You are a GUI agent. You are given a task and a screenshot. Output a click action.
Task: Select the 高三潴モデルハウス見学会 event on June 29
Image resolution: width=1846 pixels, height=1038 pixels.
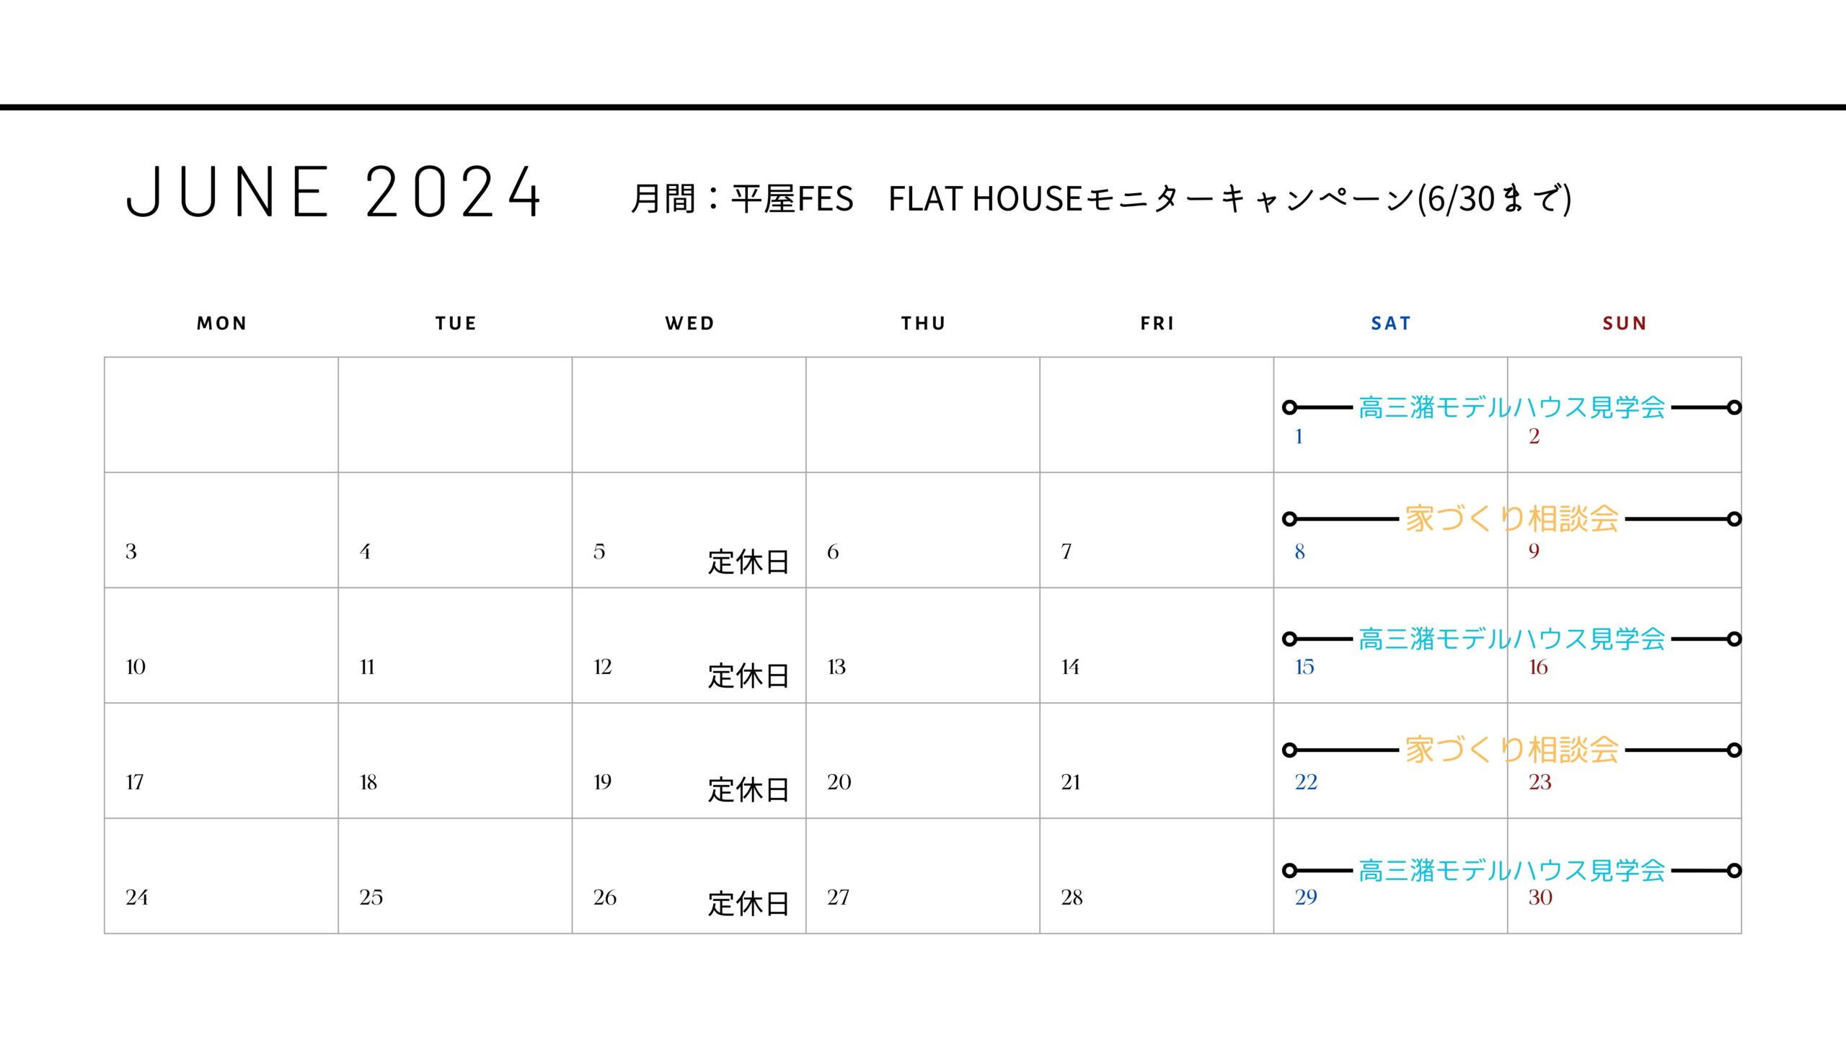tap(1511, 871)
